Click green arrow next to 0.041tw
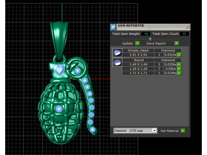Image resolution: width=207 pixels, height=155 pixels. coord(179,55)
